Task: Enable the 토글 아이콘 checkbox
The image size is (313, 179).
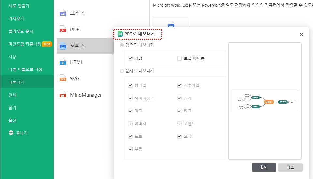Action: [179, 58]
